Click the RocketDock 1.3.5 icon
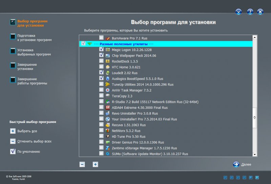The height and width of the screenshot is (184, 271). click(x=108, y=61)
